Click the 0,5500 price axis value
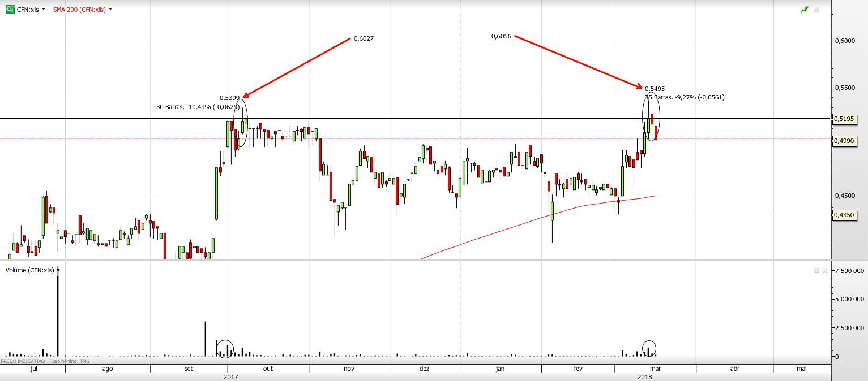This screenshot has width=868, height=381. click(845, 88)
